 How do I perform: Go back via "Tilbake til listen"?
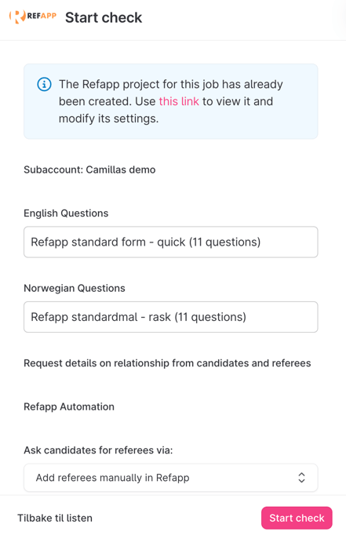(x=55, y=518)
